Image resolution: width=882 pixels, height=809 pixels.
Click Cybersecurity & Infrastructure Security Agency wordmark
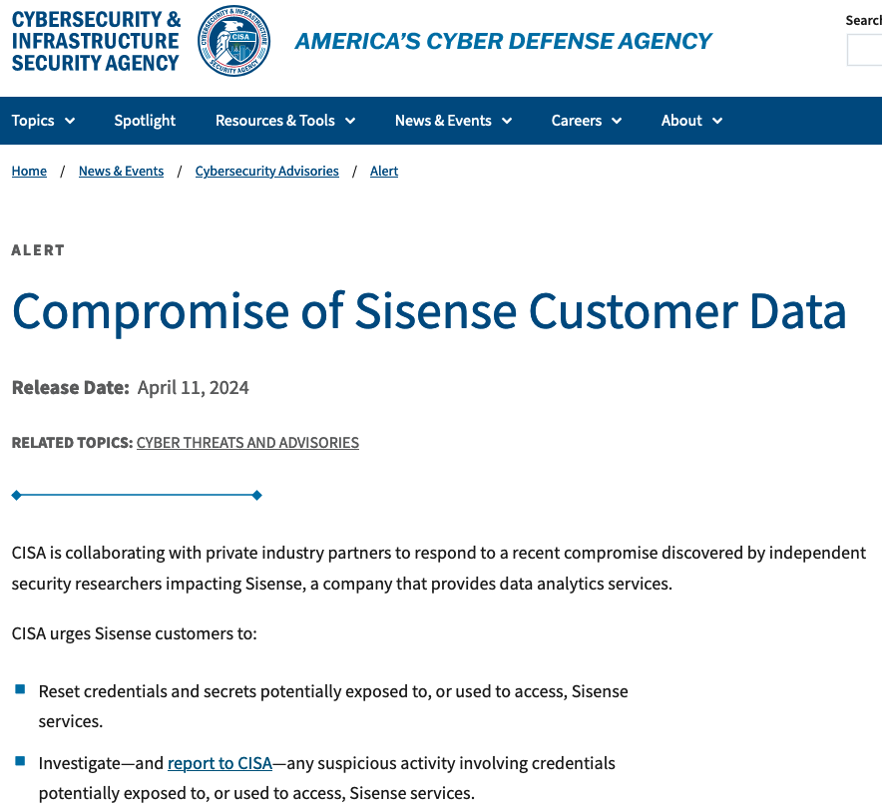pos(96,41)
